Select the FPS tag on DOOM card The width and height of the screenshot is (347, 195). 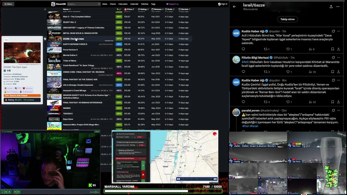[x=18, y=88]
